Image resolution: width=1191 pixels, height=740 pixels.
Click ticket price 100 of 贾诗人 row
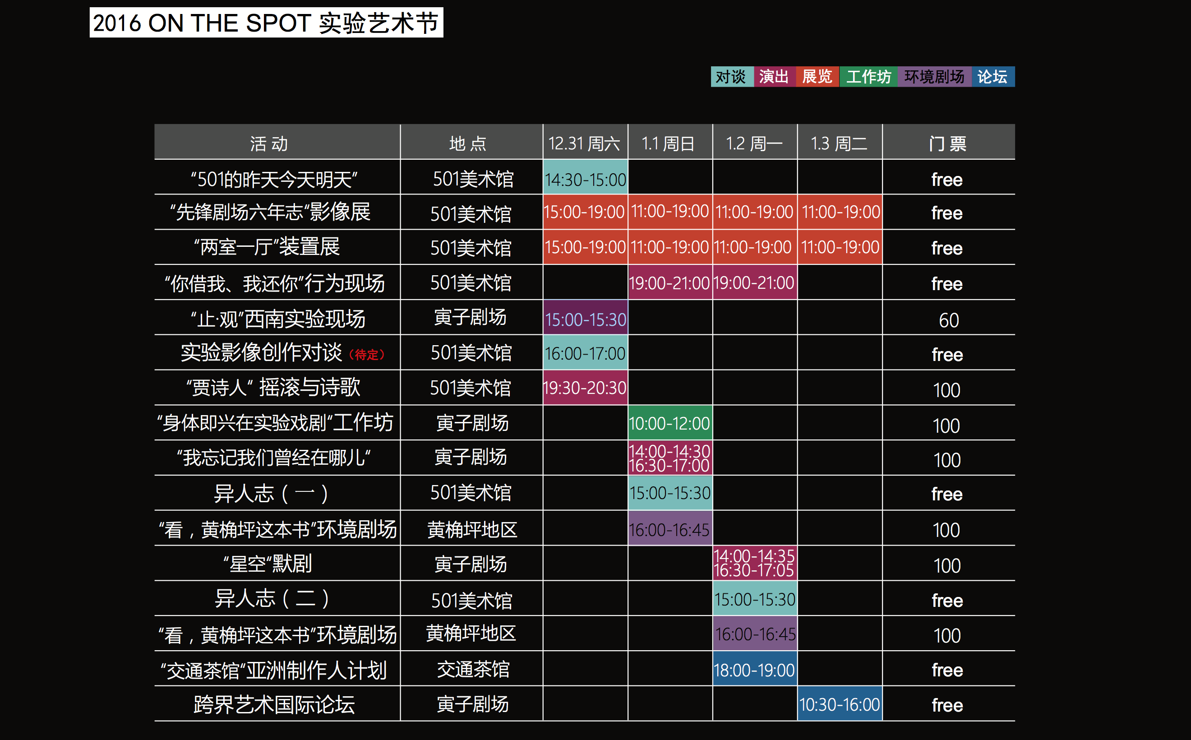947,390
